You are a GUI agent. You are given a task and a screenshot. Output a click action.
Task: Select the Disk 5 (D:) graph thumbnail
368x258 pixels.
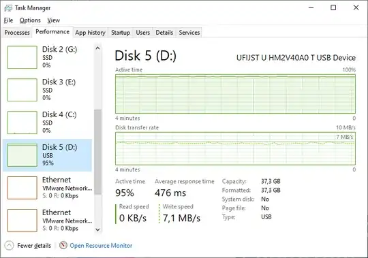(22, 155)
